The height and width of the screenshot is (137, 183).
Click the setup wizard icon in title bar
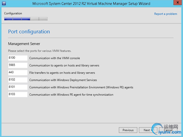point(4,3)
